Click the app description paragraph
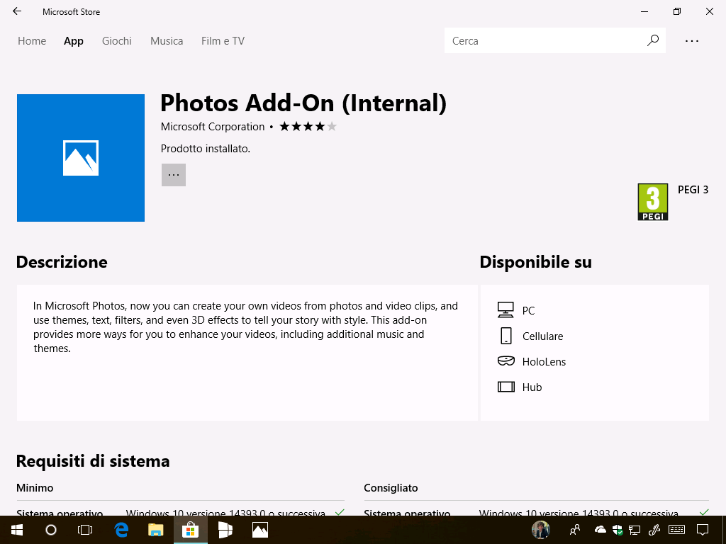Image resolution: width=726 pixels, height=544 pixels. [x=245, y=327]
